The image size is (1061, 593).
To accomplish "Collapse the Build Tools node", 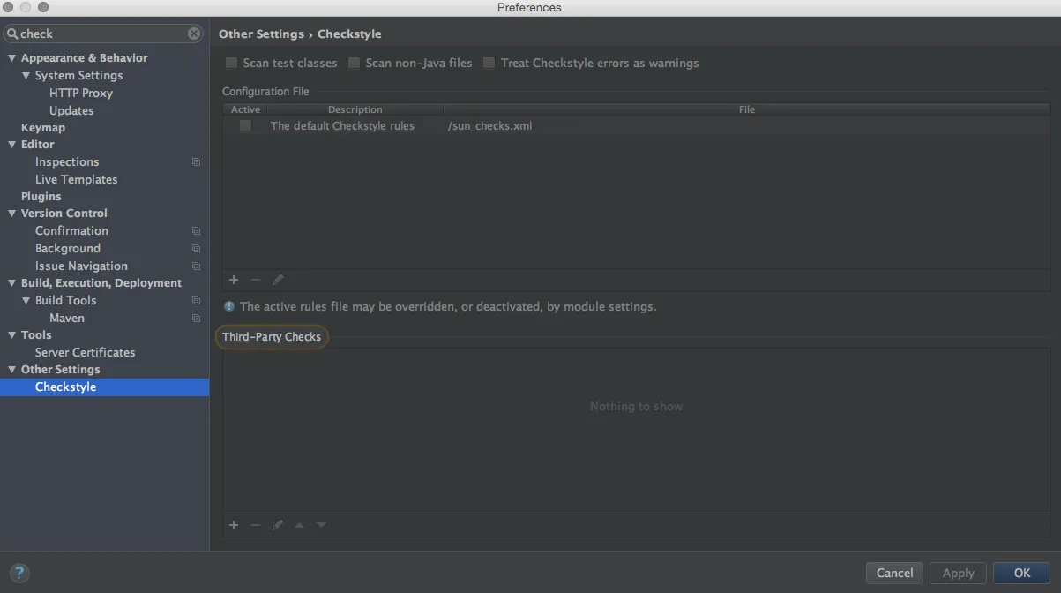I will (26, 301).
